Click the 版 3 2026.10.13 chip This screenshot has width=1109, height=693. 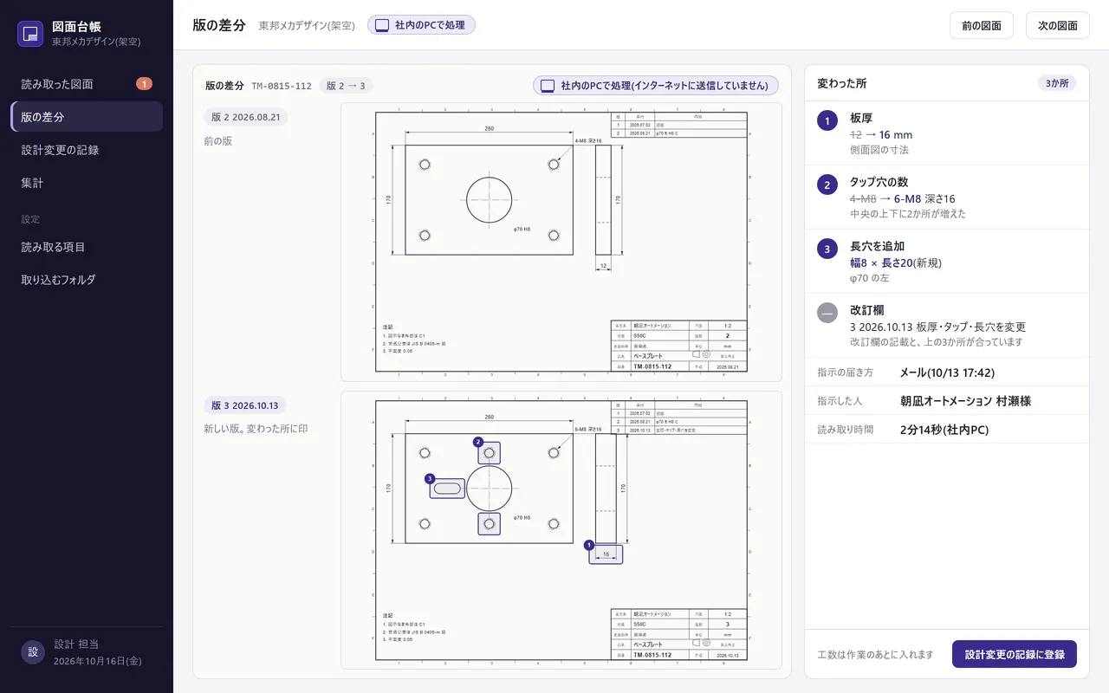click(x=245, y=405)
